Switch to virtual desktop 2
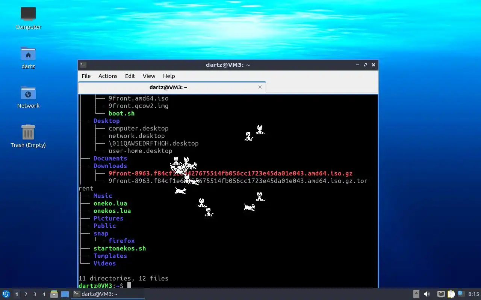Image resolution: width=481 pixels, height=300 pixels. (x=26, y=294)
